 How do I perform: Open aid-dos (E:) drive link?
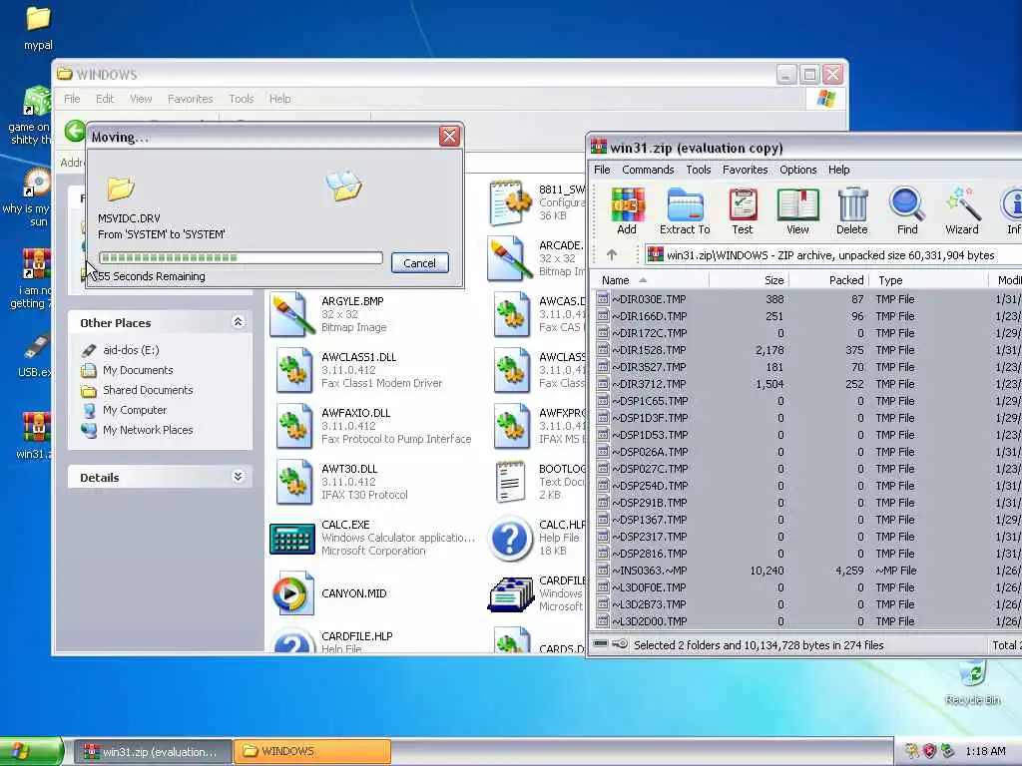[x=131, y=350]
